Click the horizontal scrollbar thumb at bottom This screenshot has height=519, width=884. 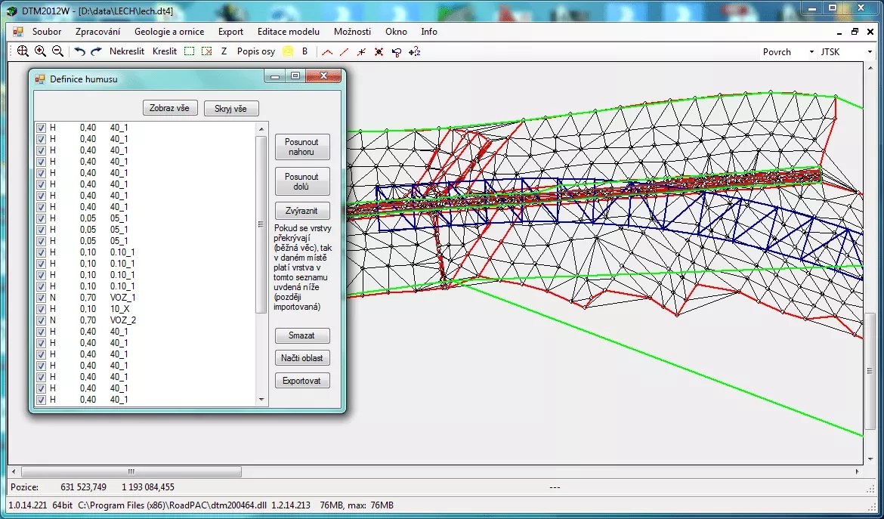131,471
